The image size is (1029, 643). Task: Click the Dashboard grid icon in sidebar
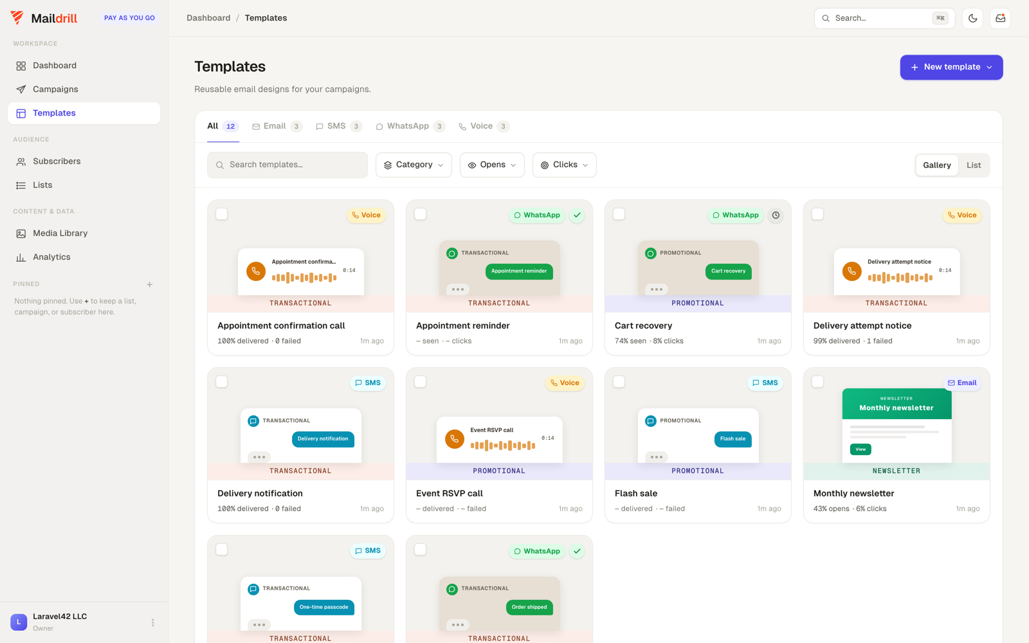tap(21, 66)
